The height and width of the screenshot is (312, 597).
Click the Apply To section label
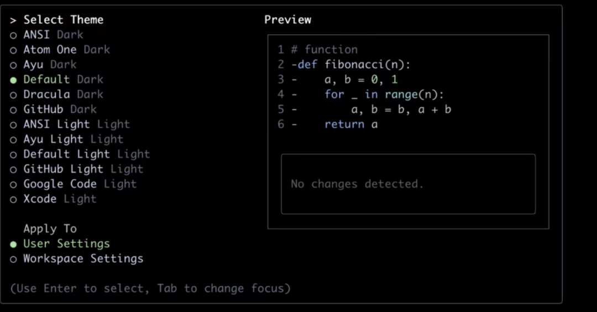pyautogui.click(x=50, y=228)
